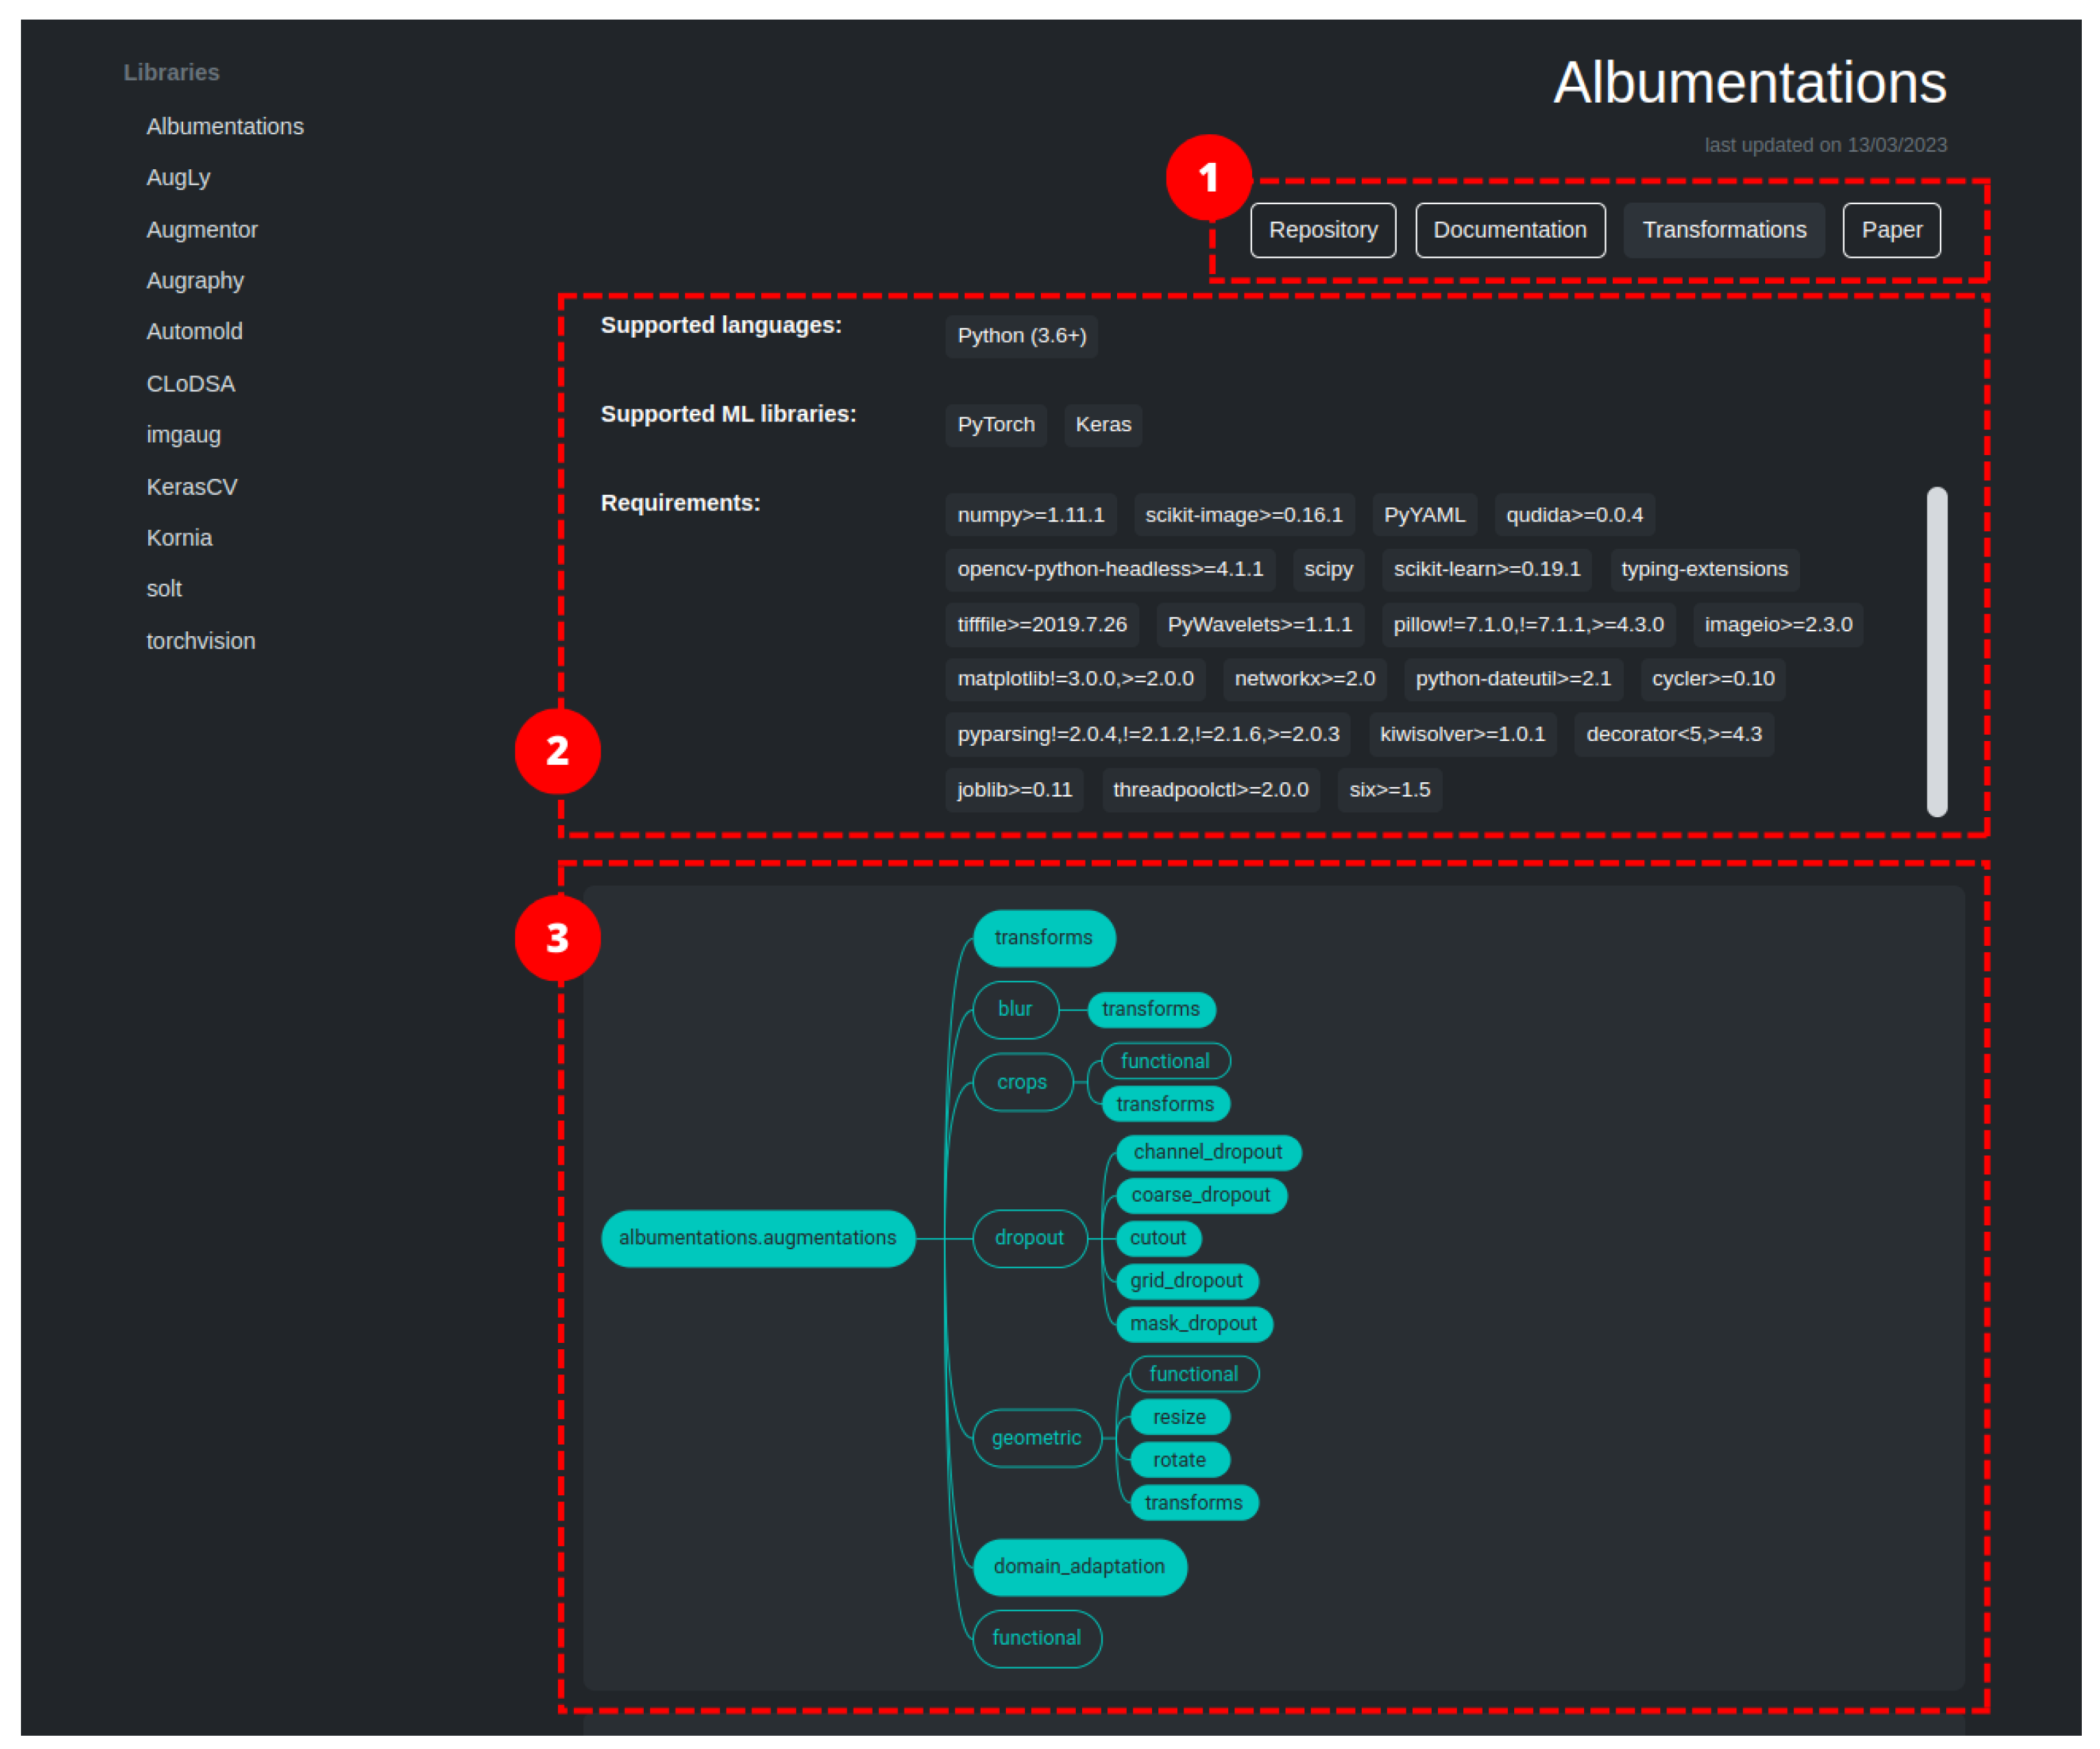The width and height of the screenshot is (2100, 1749).
Task: Select the channel_dropout node
Action: pos(1207,1152)
